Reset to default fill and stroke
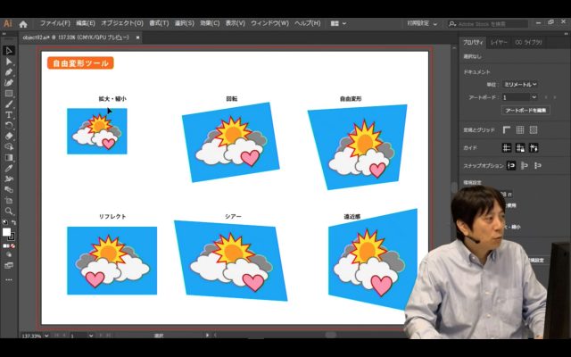 (5, 222)
